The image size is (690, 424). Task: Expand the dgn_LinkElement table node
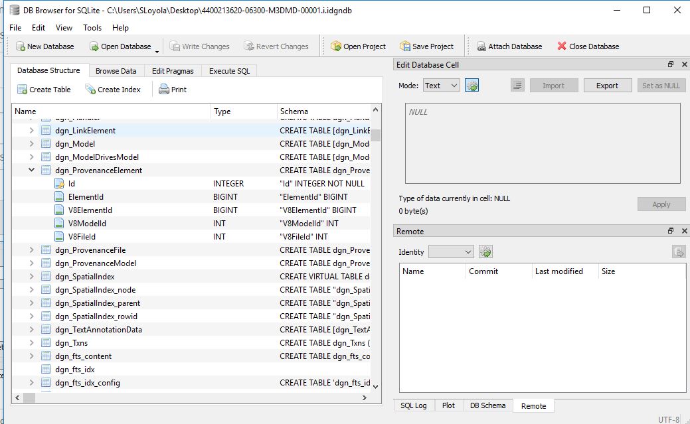31,130
